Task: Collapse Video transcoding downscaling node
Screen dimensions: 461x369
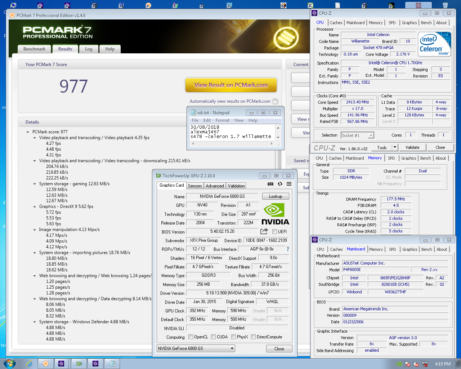Action: click(35, 161)
